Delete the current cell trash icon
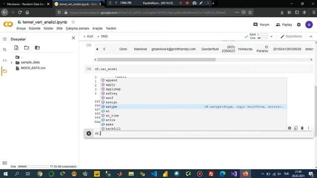The image size is (317, 178). pos(302,128)
